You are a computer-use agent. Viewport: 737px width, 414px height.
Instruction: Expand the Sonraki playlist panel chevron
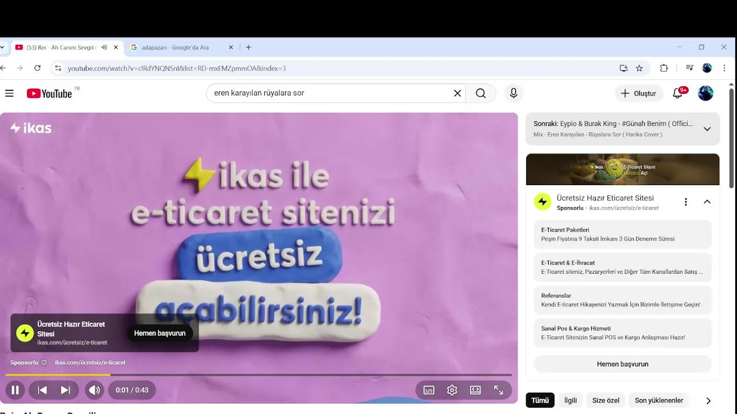point(707,129)
